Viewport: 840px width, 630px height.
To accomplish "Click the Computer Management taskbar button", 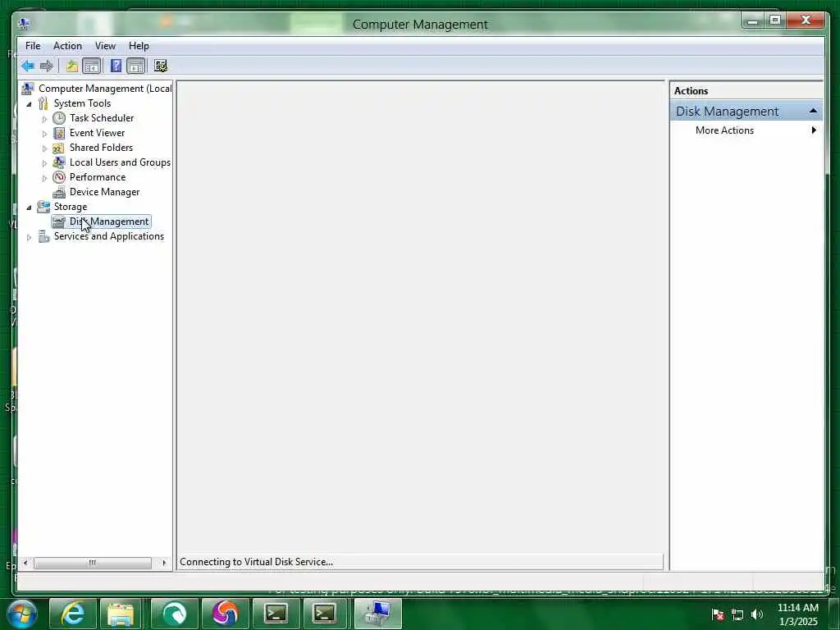I will [x=377, y=614].
